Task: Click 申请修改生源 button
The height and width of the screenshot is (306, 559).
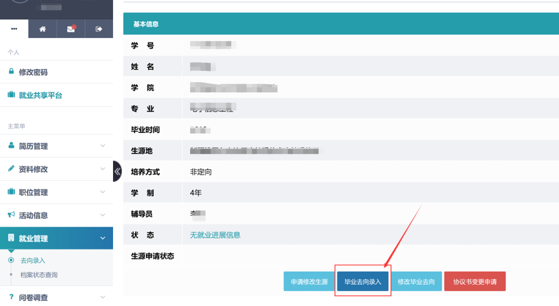Action: click(x=309, y=281)
